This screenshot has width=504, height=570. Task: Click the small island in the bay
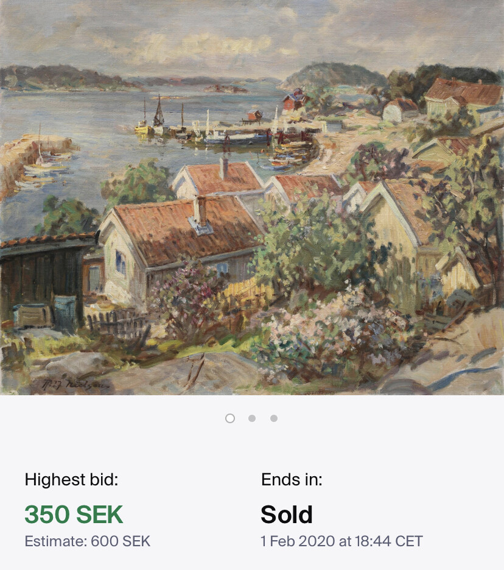(x=226, y=89)
